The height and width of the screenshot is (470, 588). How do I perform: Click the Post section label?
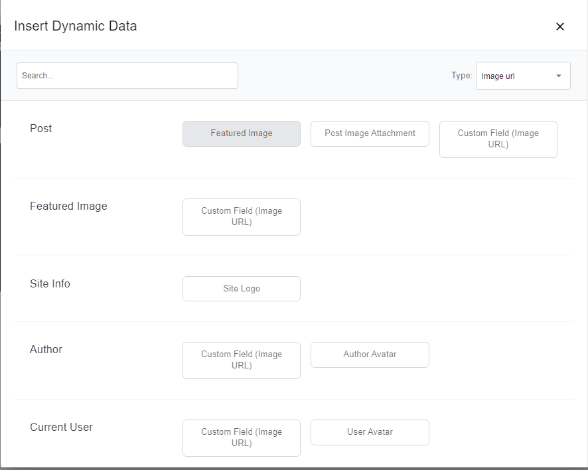click(41, 128)
